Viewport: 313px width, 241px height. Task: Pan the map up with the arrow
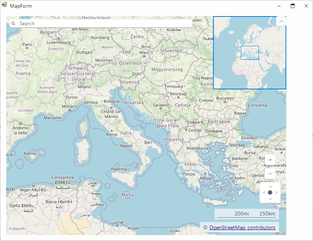270,186
